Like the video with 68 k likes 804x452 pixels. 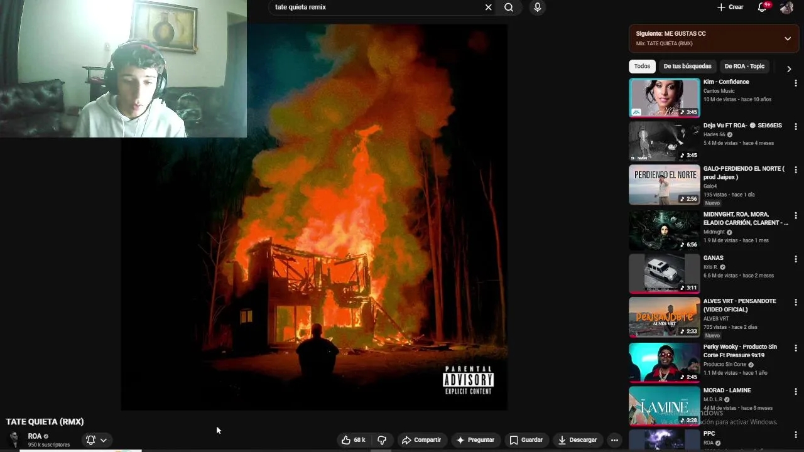[354, 440]
